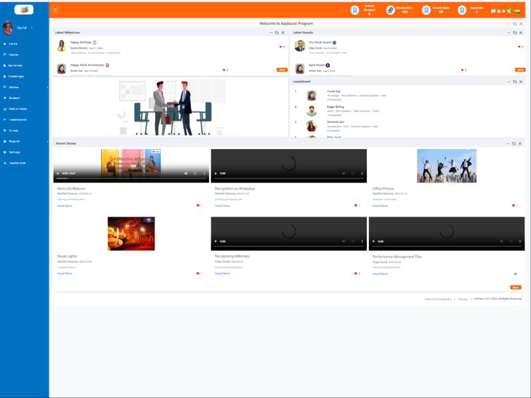Screen dimensions: 531x398
Task: Toggle like on Diwali Lights story
Action: [x=198, y=273]
